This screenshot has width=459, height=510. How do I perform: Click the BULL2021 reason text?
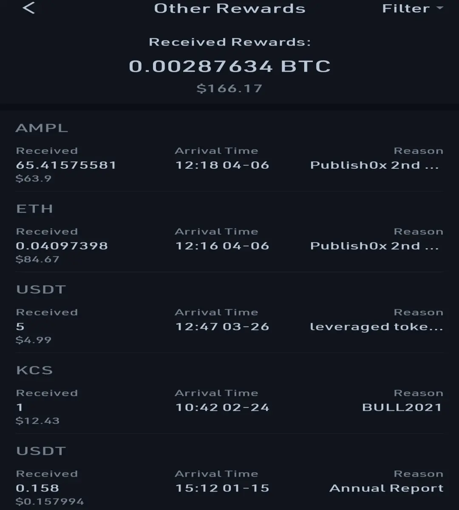[x=402, y=408]
